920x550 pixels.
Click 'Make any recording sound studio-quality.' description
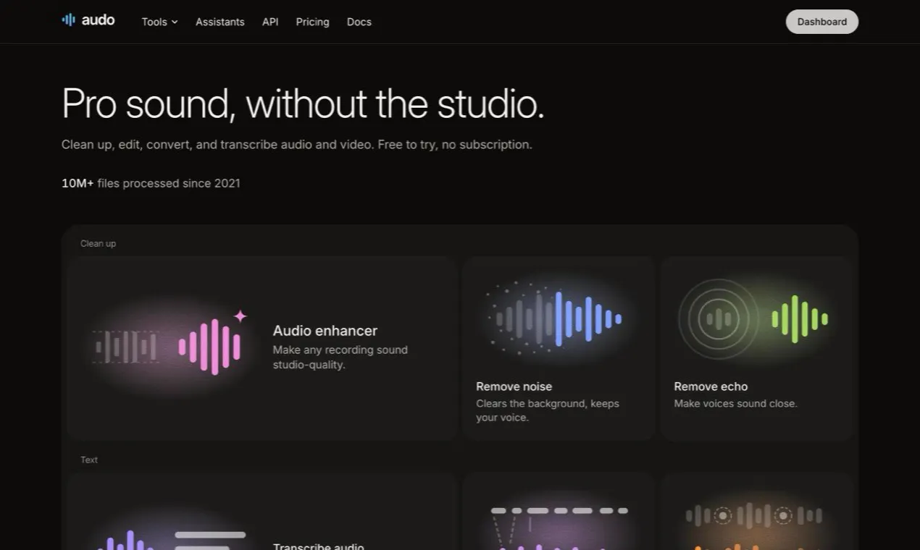click(340, 357)
